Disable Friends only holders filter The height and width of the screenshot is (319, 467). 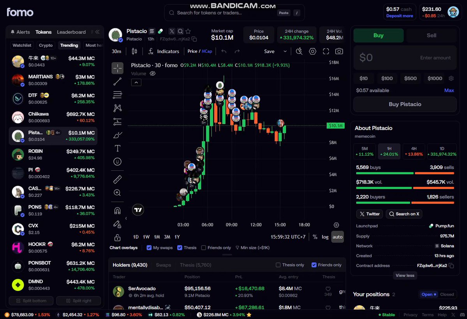point(314,265)
